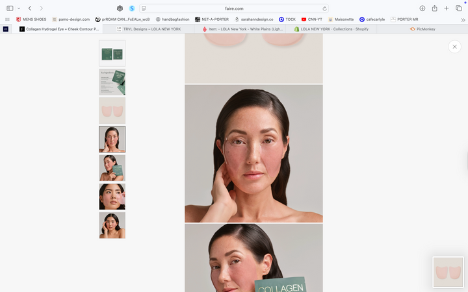
Task: Open the TOCK bookmark
Action: pyautogui.click(x=287, y=19)
